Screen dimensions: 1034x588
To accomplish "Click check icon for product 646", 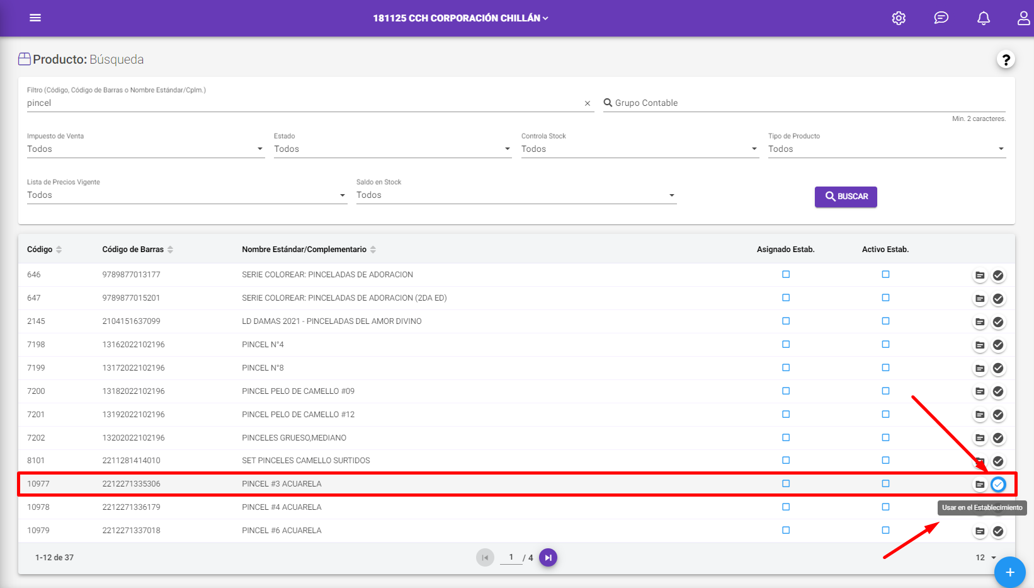I will (998, 275).
